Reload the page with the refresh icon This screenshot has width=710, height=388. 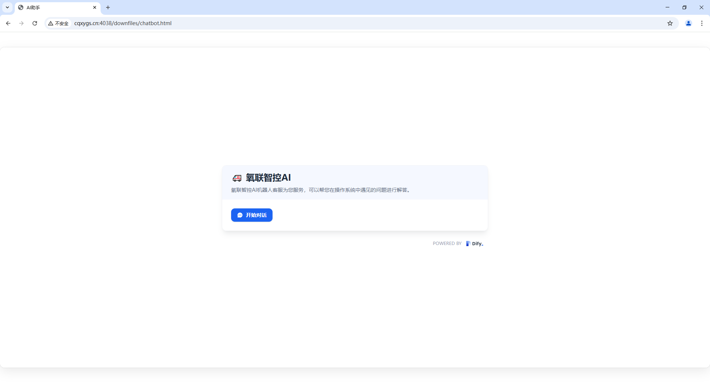point(35,23)
